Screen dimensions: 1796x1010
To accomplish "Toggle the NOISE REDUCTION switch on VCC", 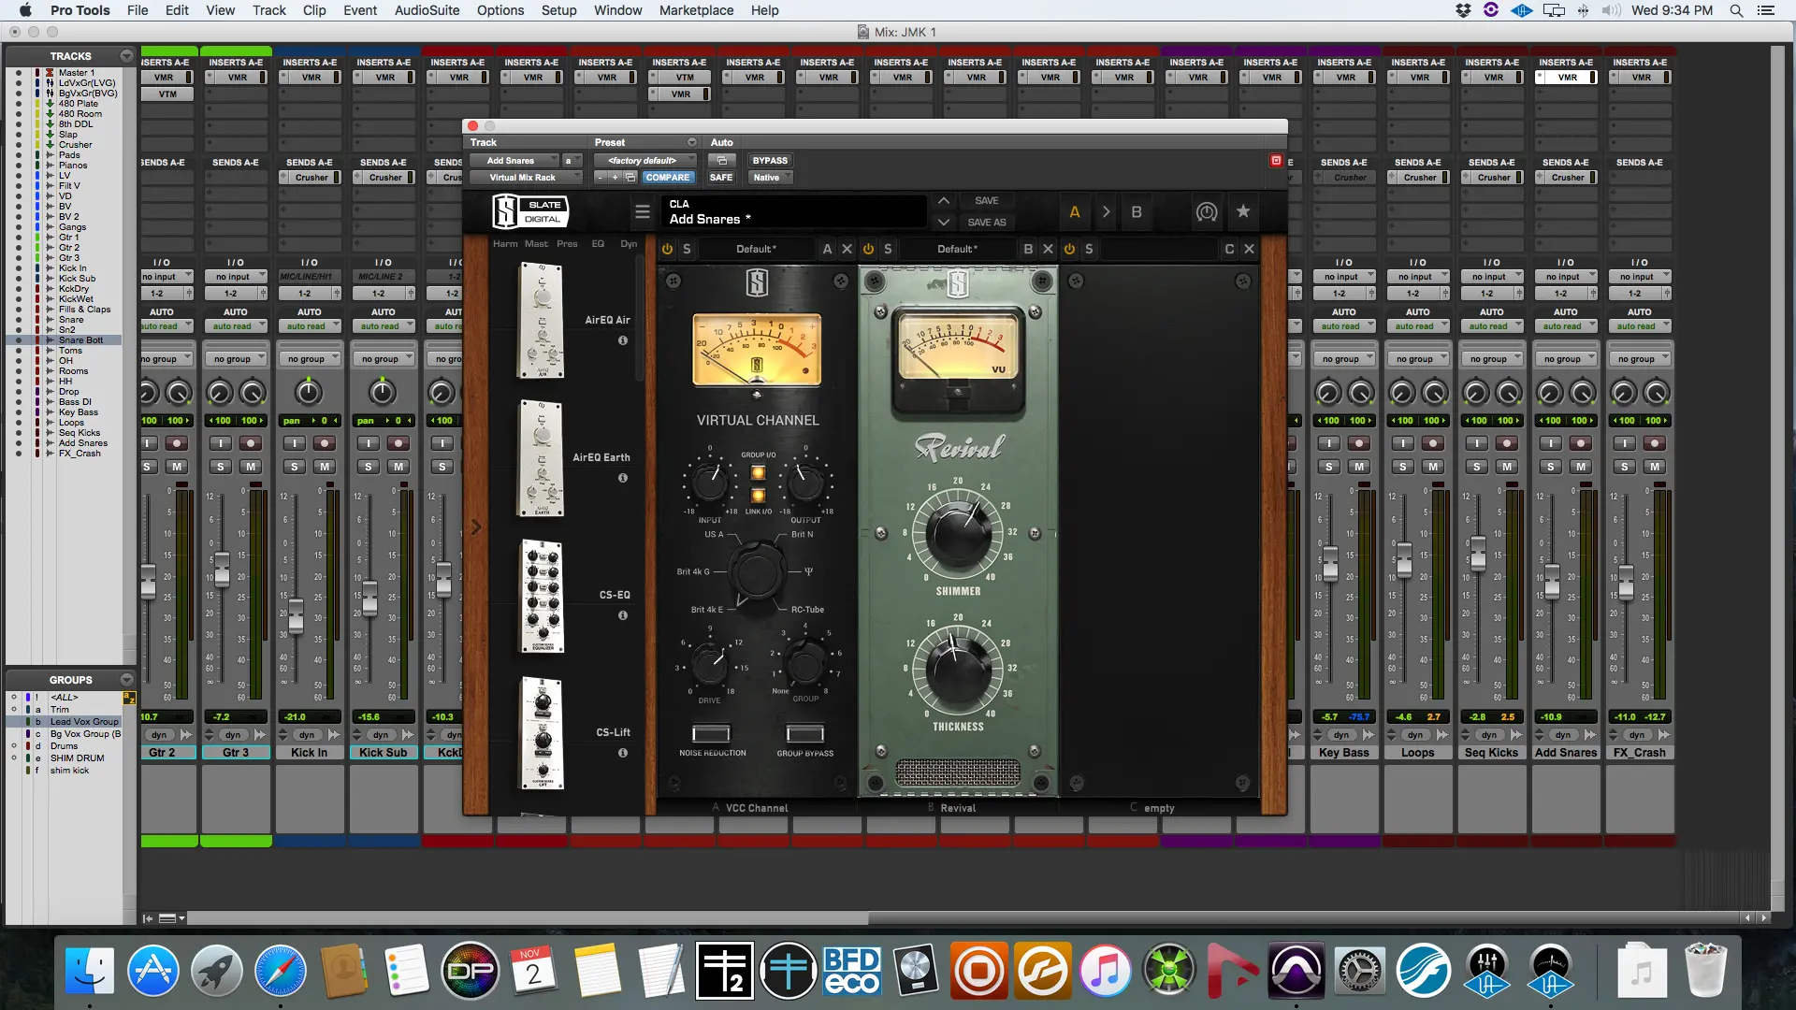I will 711,733.
